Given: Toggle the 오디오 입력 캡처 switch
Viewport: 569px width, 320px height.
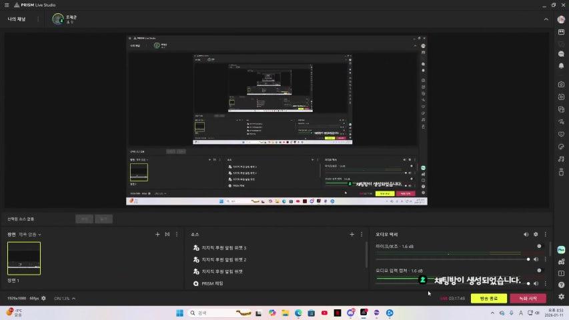Looking at the screenshot, I should (x=539, y=271).
